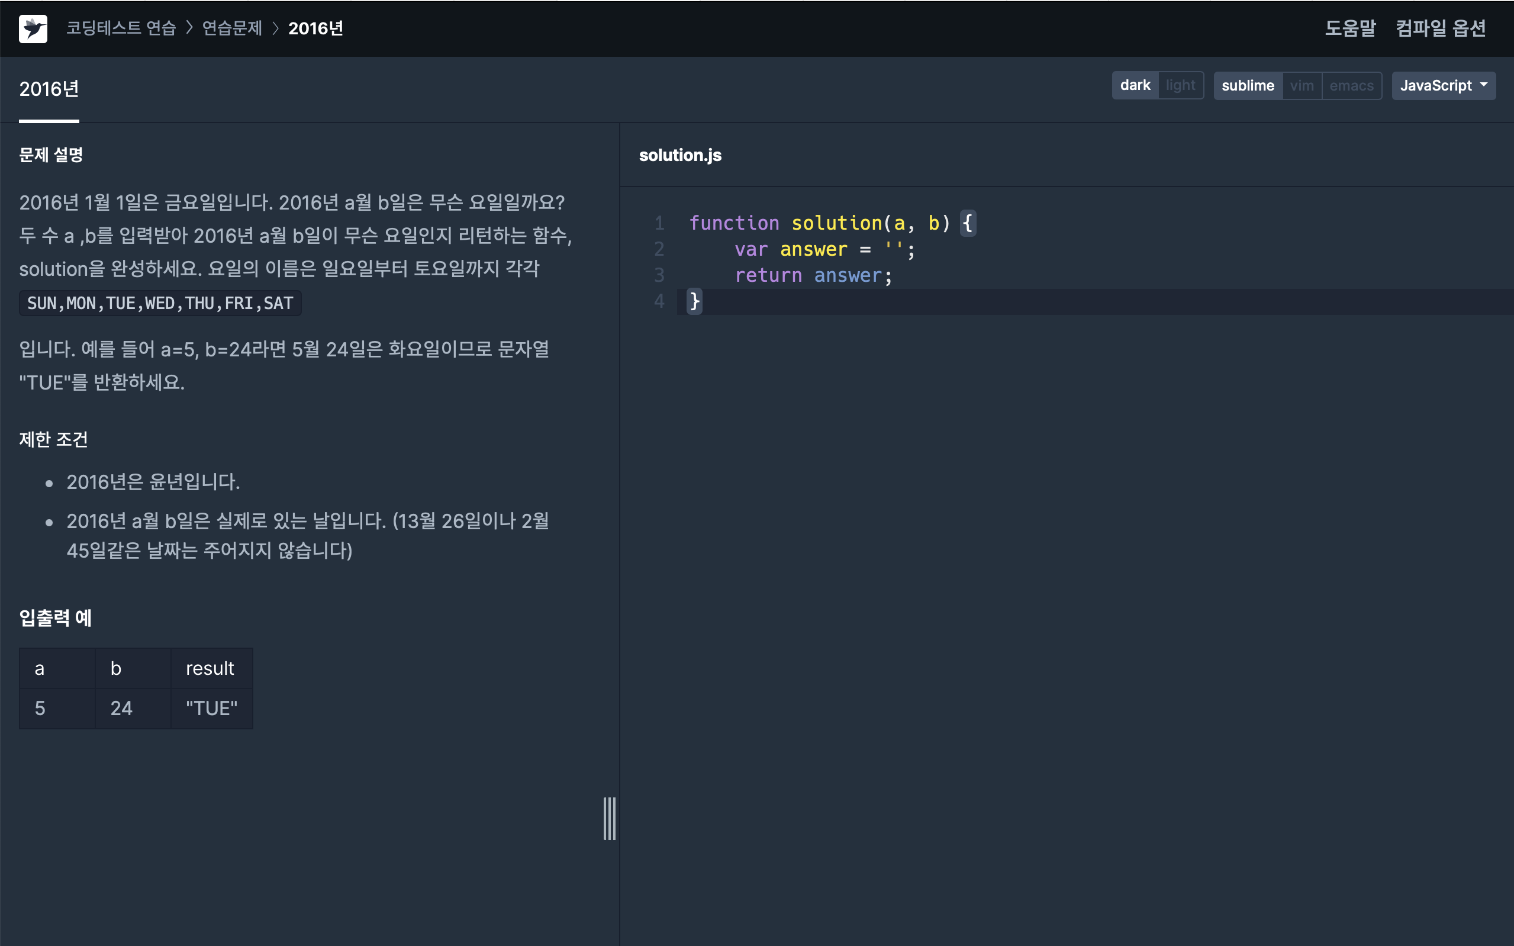Click the solution.js file label
Viewport: 1514px width, 946px height.
pos(680,155)
